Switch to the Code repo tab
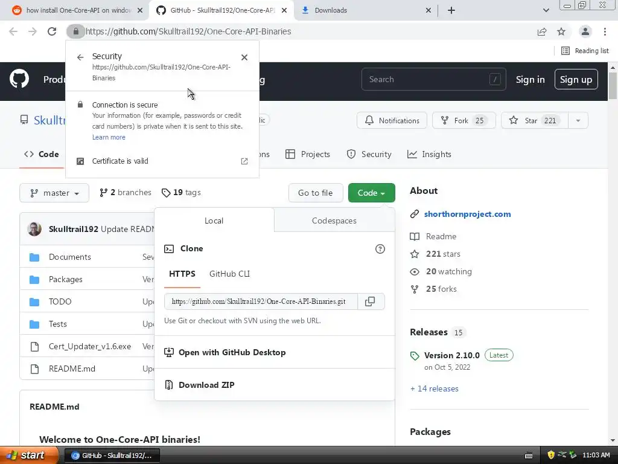Screen dimensions: 618x464 42,154
